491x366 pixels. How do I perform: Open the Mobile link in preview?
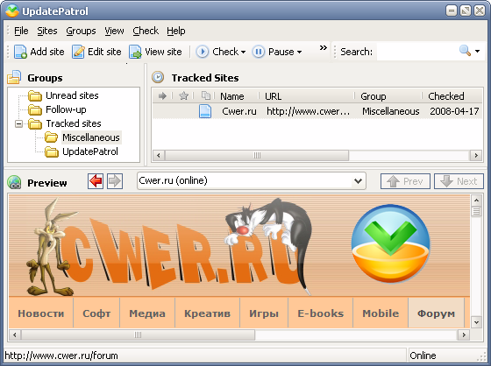[x=381, y=313]
